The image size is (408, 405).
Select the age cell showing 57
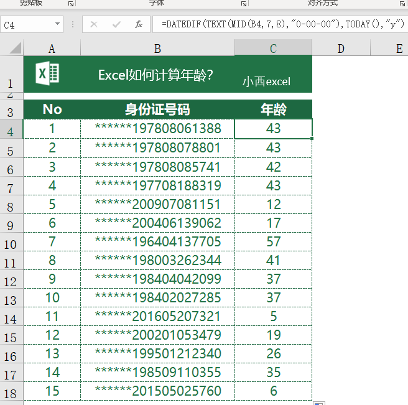(273, 241)
